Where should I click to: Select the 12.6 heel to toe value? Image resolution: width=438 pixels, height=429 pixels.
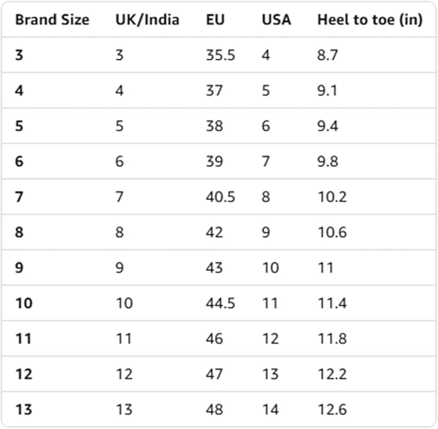pyautogui.click(x=332, y=410)
